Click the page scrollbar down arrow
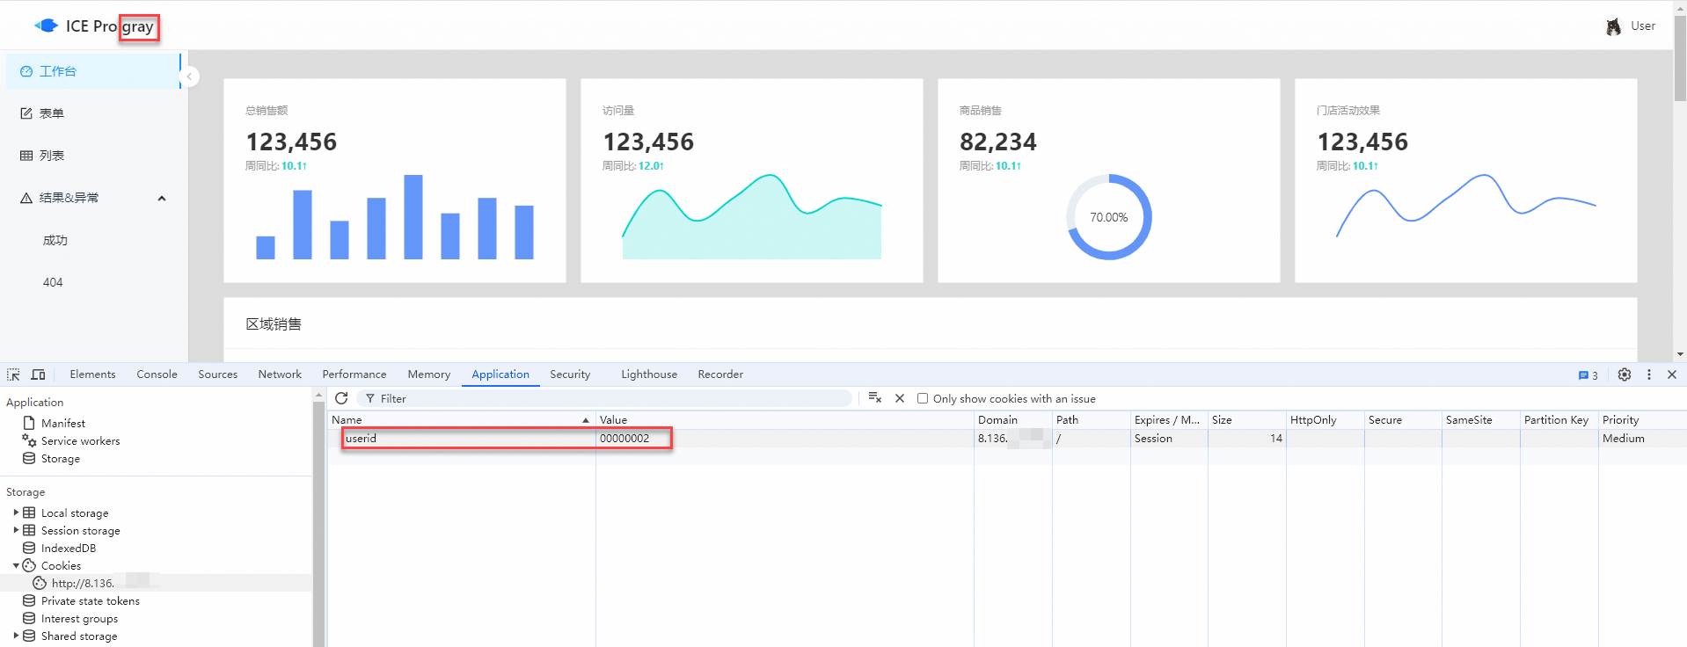This screenshot has width=1687, height=647. click(1680, 354)
